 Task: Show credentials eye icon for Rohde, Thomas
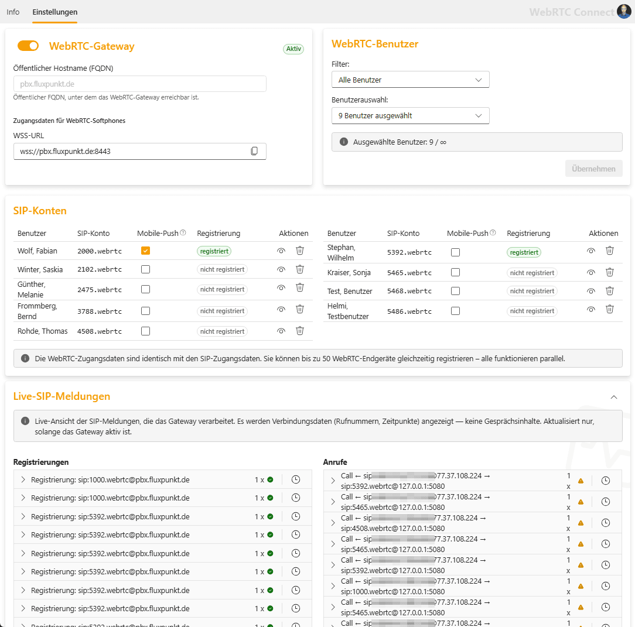281,331
